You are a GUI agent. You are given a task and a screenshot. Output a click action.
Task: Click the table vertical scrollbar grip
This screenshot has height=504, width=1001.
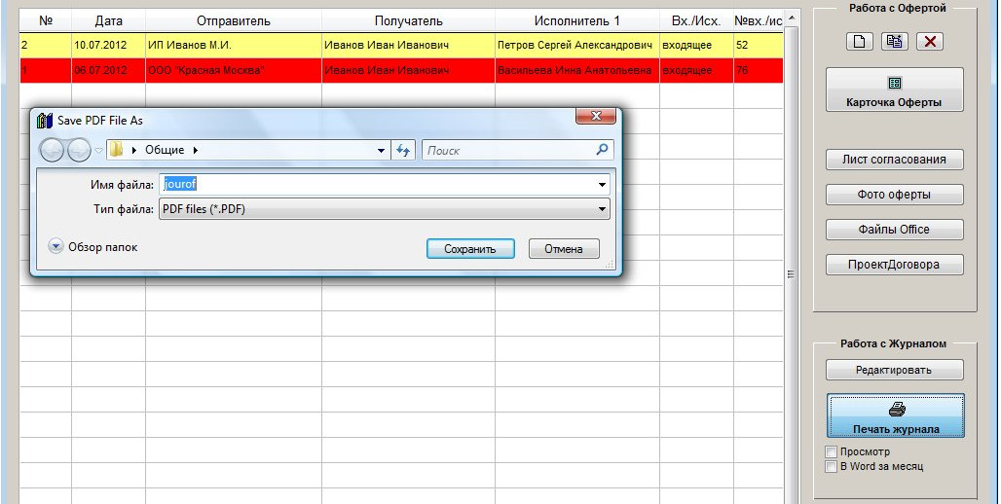[x=792, y=274]
